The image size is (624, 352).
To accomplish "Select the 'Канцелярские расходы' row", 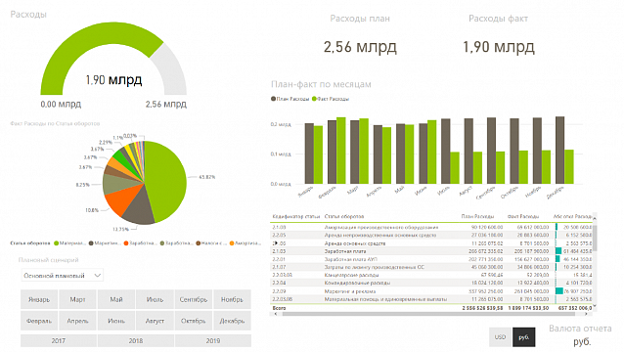I will pos(431,275).
